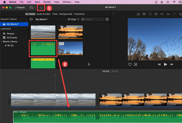Select My Movie 1 in Project Media
This screenshot has width=182, height=123.
tap(14, 24)
